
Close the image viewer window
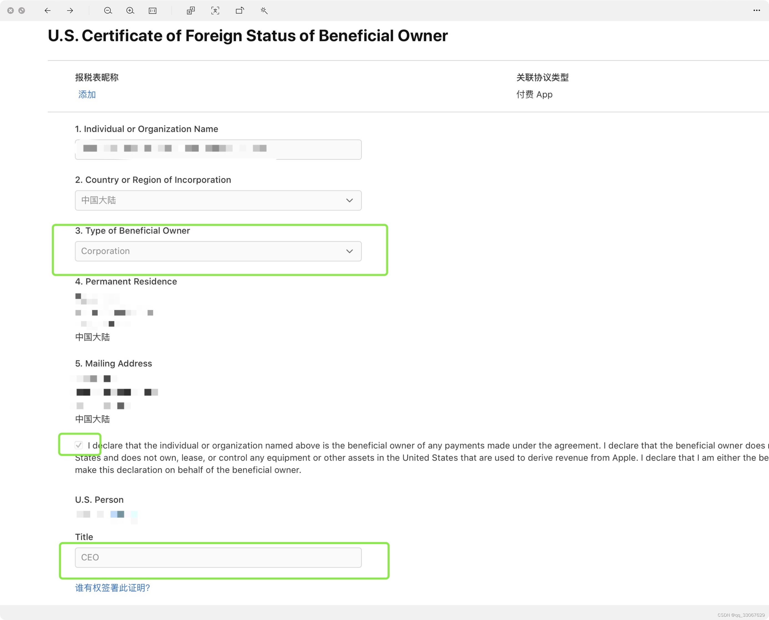click(11, 11)
